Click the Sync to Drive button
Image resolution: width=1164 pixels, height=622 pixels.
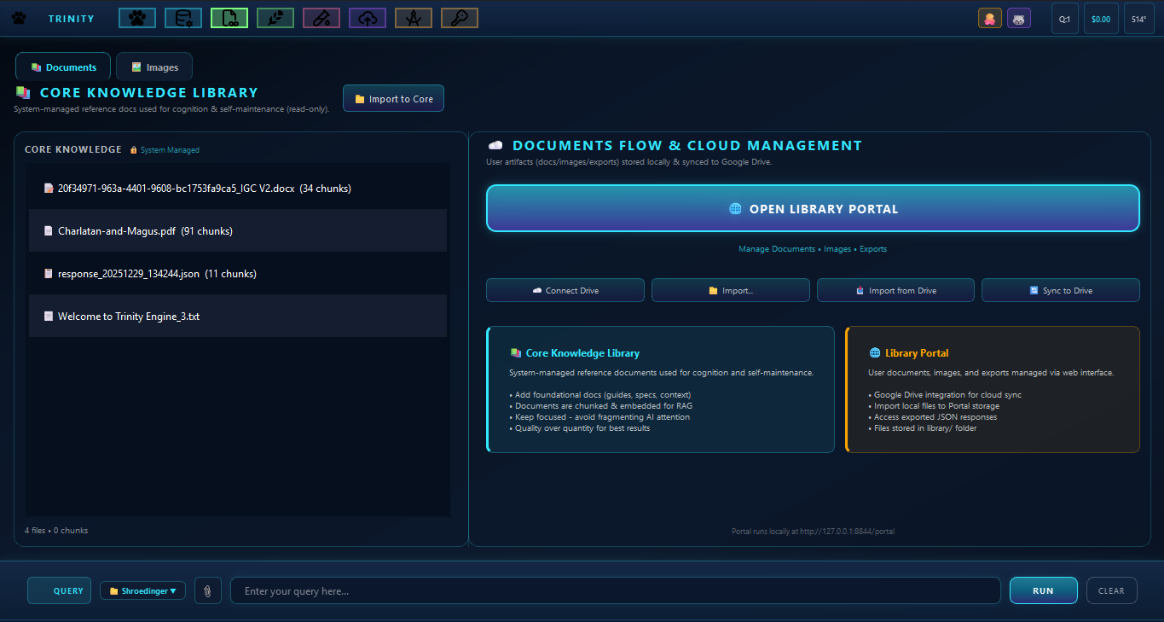coord(1060,289)
